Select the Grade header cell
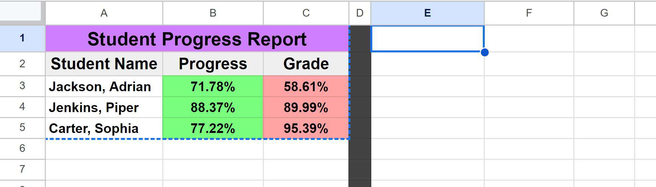This screenshot has height=187, width=656. [306, 64]
